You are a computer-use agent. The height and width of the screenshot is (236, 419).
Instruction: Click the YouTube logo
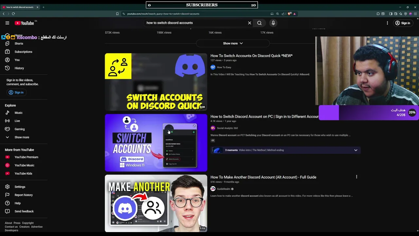coord(24,23)
